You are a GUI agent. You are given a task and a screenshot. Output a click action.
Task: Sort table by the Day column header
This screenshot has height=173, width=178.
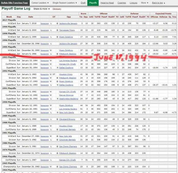(x=19, y=17)
